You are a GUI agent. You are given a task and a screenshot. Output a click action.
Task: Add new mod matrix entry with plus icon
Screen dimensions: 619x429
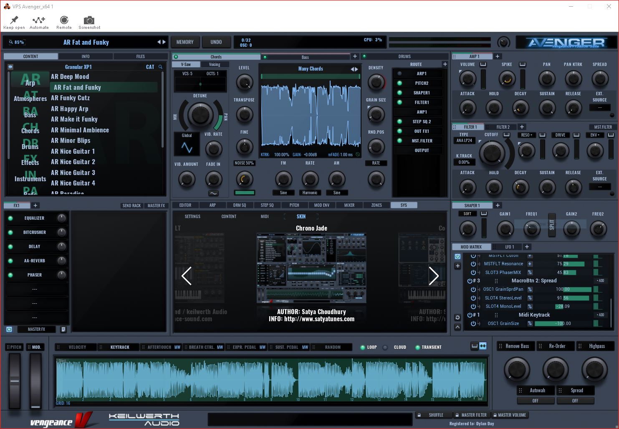point(457,266)
